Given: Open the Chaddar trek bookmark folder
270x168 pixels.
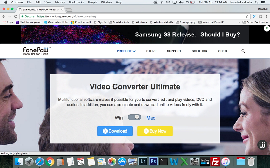Looking at the screenshot, I should pyautogui.click(x=119, y=22).
